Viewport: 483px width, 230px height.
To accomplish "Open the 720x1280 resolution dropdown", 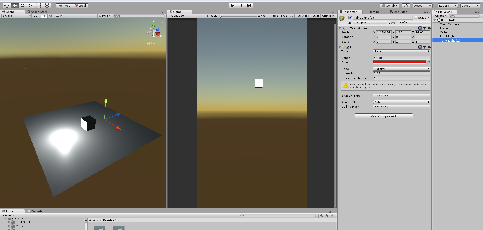I will point(189,16).
